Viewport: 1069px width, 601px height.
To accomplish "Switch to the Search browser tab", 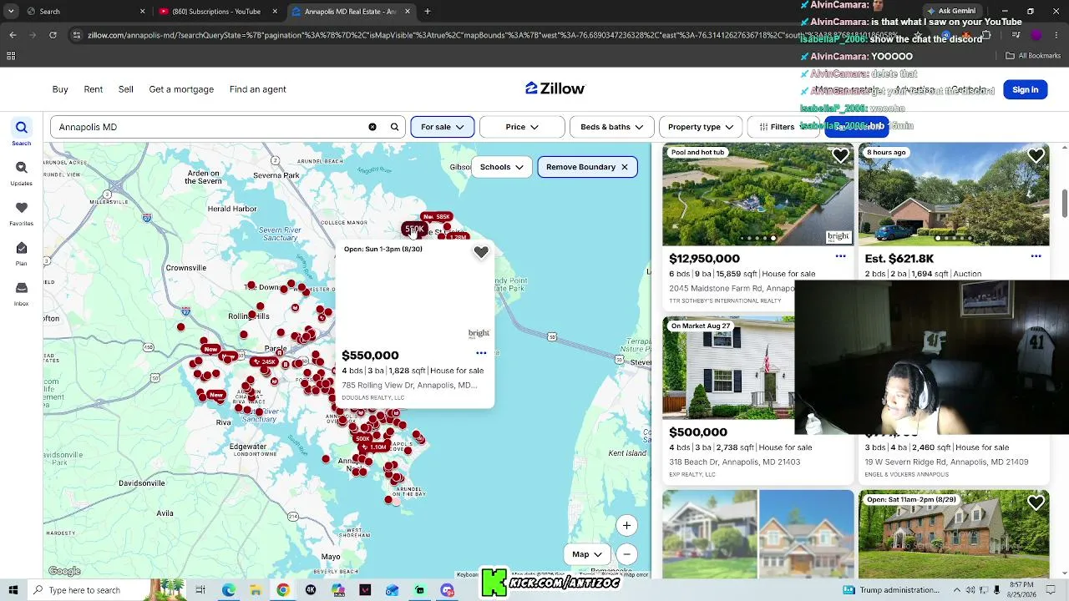I will [x=76, y=12].
